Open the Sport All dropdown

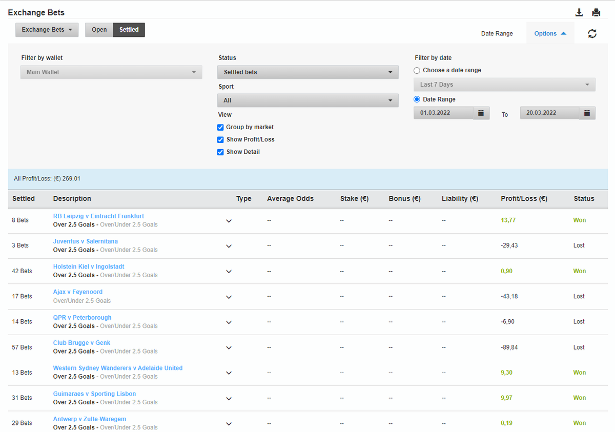point(308,100)
